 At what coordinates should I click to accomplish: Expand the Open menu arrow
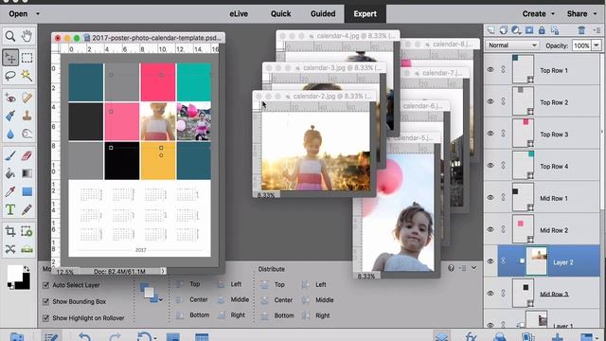click(x=38, y=14)
